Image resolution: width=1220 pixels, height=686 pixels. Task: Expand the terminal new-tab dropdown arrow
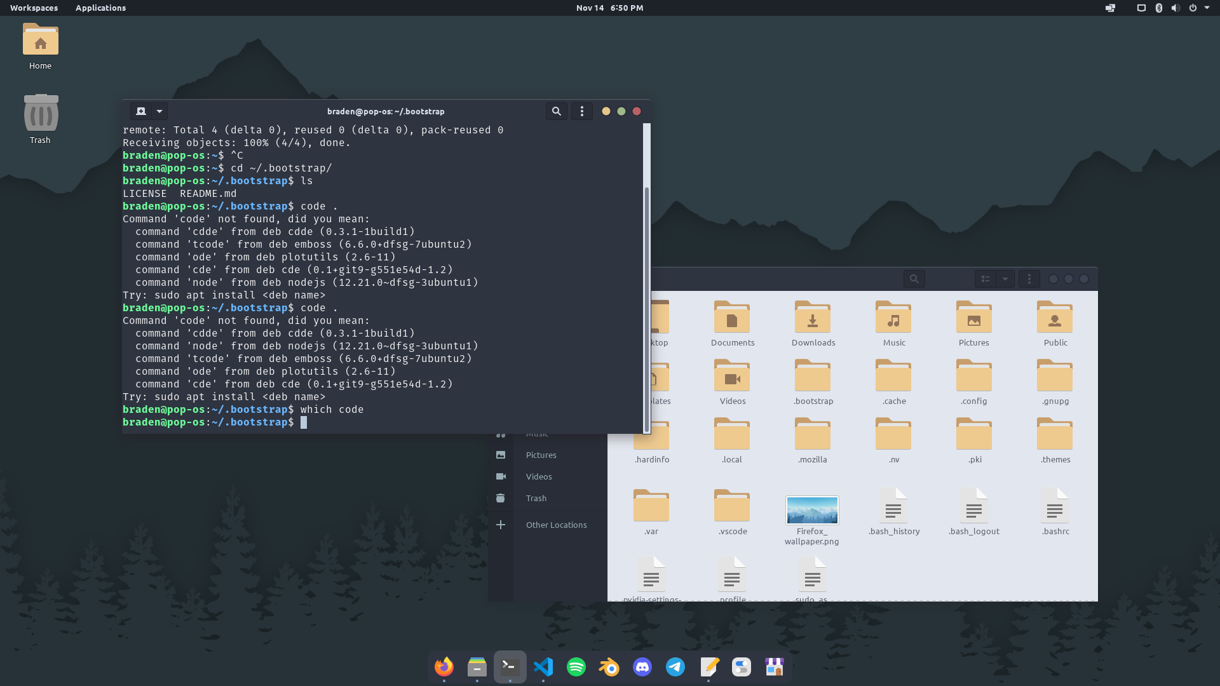[159, 111]
